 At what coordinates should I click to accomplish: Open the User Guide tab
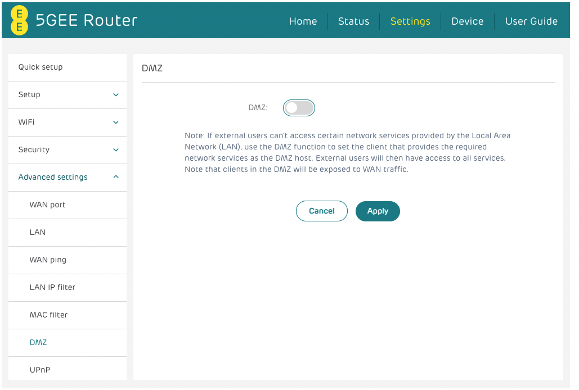click(x=531, y=21)
